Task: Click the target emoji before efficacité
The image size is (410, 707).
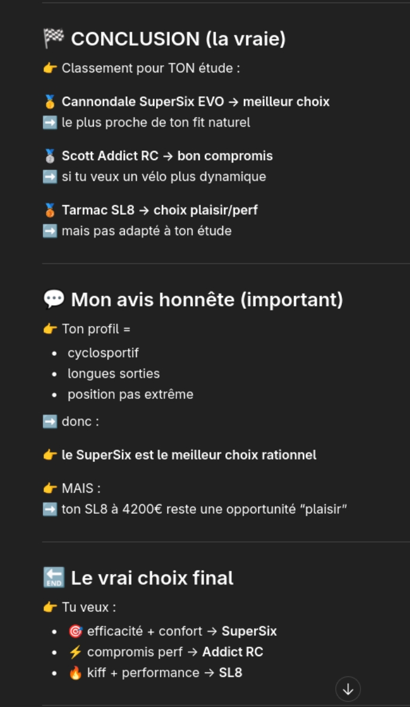Action: tap(75, 632)
